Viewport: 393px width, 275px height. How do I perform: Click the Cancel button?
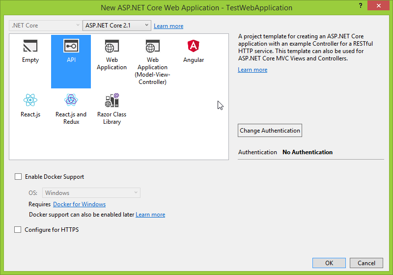[x=366, y=263]
